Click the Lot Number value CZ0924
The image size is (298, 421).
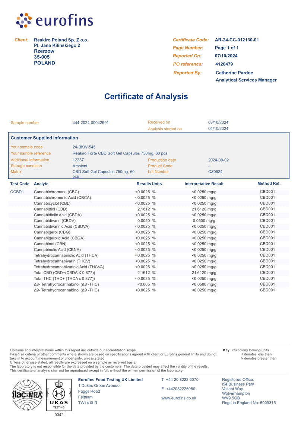215,172
